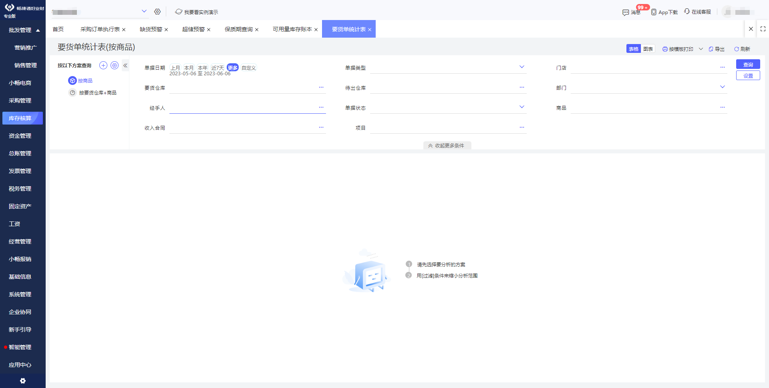Screen dimensions: 769x388
Task: Select 更多 date range option
Action: pyautogui.click(x=233, y=68)
